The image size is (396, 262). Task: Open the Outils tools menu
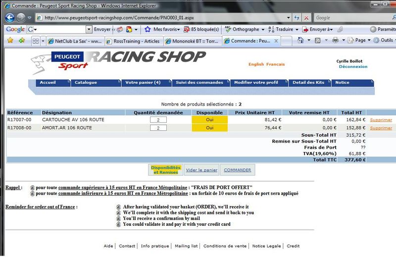(x=385, y=40)
